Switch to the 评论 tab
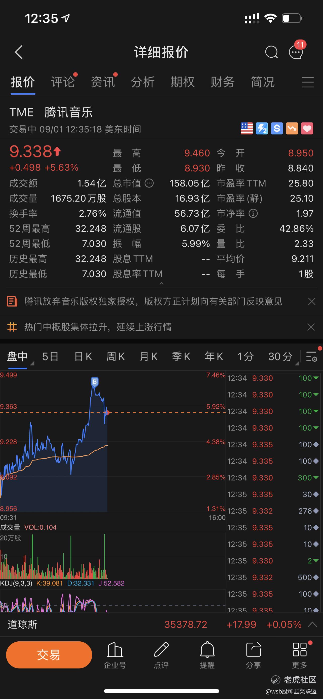The image size is (323, 699). pos(63,82)
